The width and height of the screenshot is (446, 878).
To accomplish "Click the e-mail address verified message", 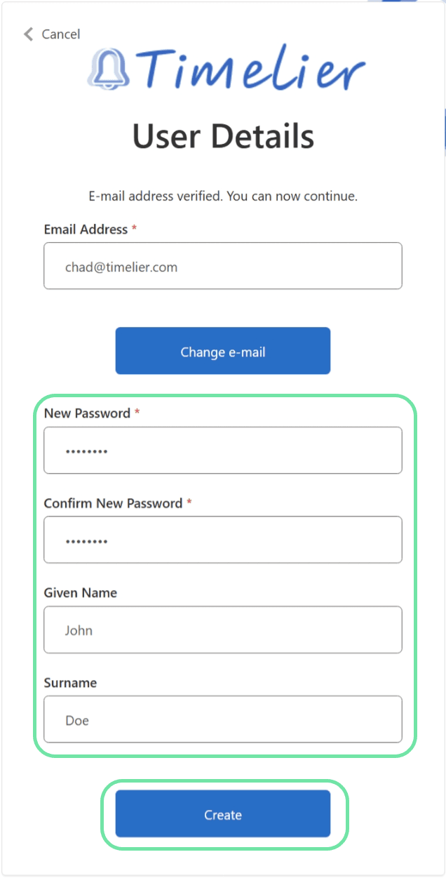I will (x=223, y=197).
